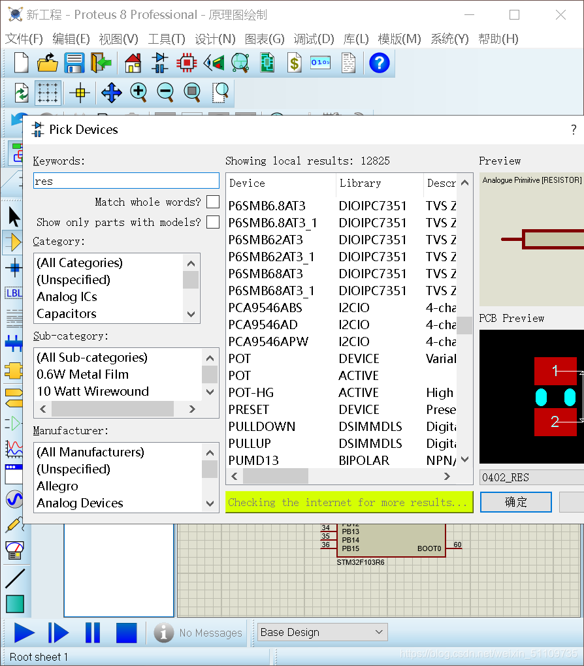Save project with the floppy disk icon

(x=74, y=63)
